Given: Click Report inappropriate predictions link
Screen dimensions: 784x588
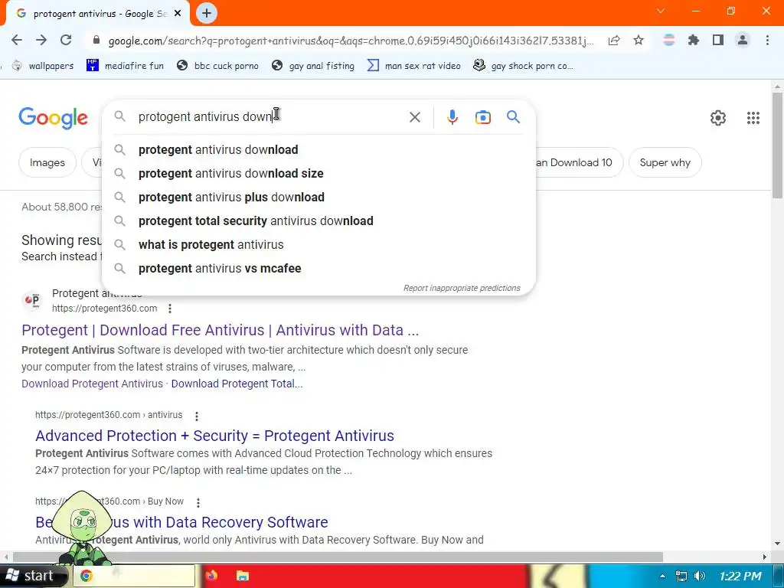Looking at the screenshot, I should (x=462, y=288).
